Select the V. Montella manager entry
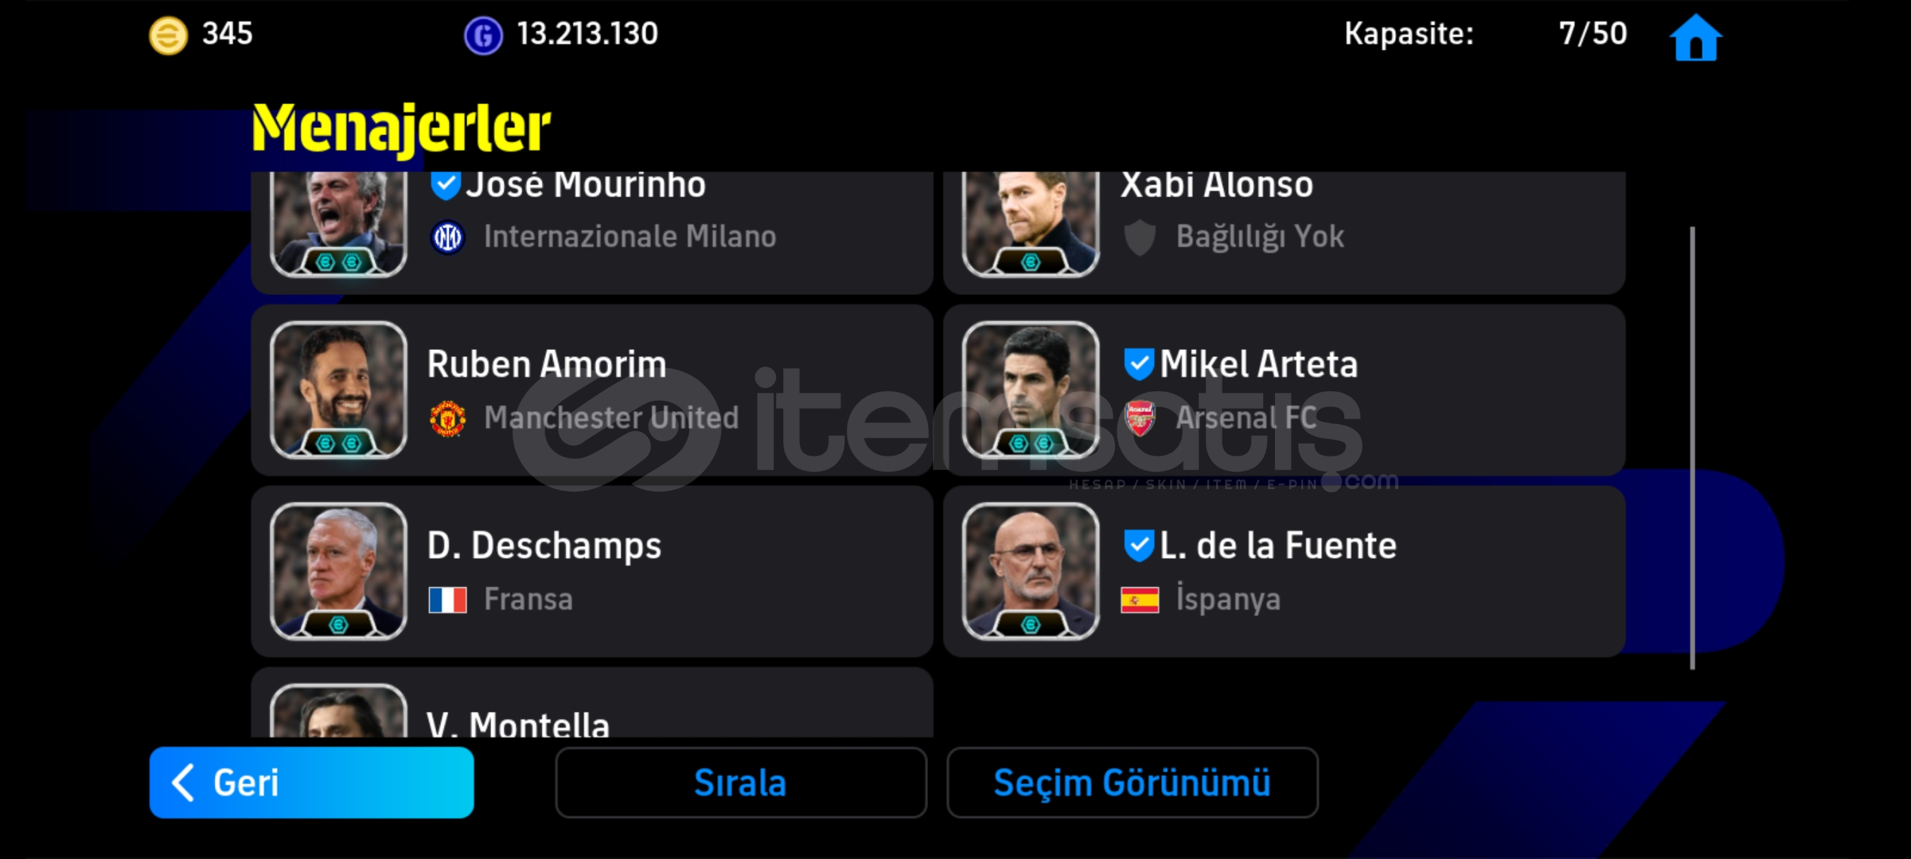 [591, 702]
